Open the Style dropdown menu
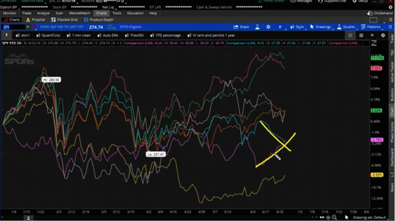Screen dimensions: 395x221 [x=297, y=27]
